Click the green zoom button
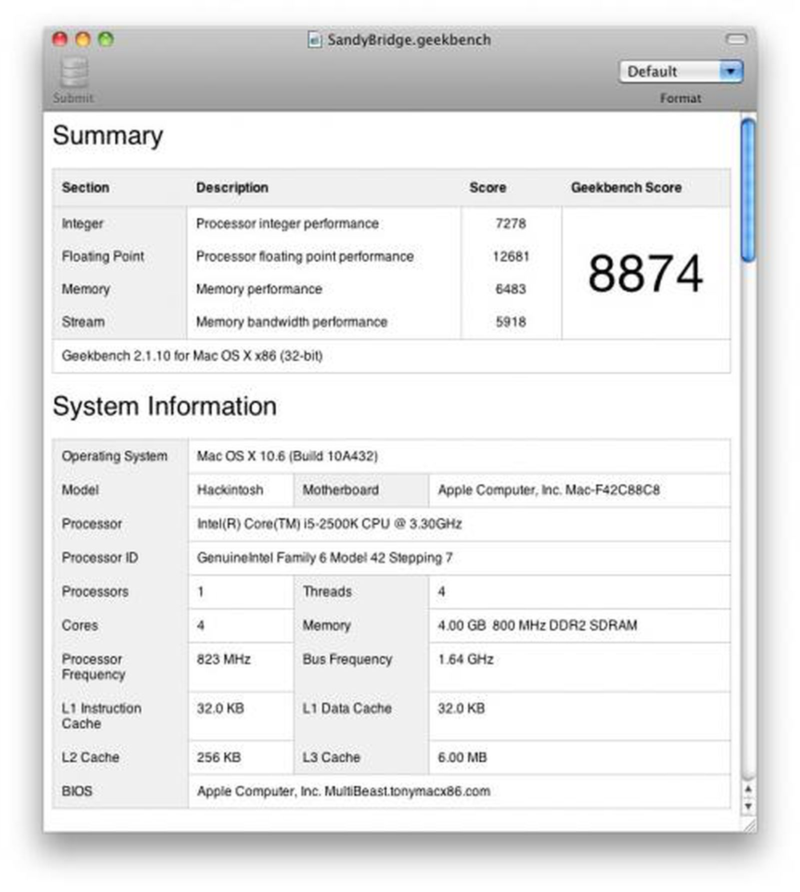The width and height of the screenshot is (800, 892). (106, 39)
